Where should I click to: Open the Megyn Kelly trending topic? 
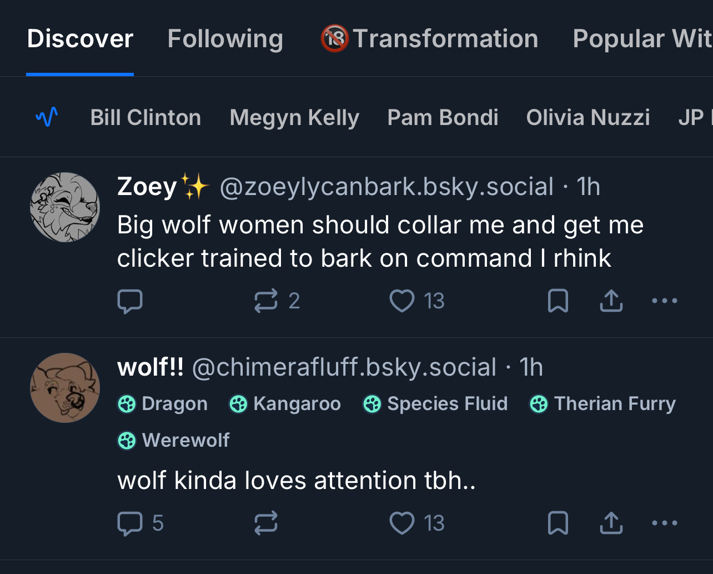point(294,118)
